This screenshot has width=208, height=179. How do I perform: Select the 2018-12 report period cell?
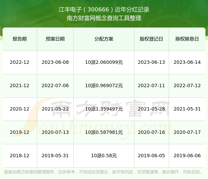click(x=20, y=156)
